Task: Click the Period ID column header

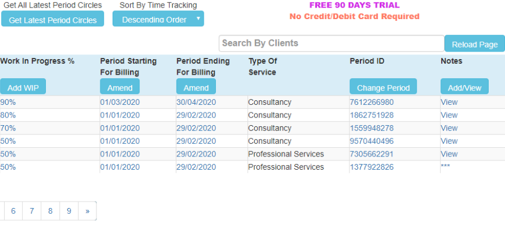Action: 367,61
